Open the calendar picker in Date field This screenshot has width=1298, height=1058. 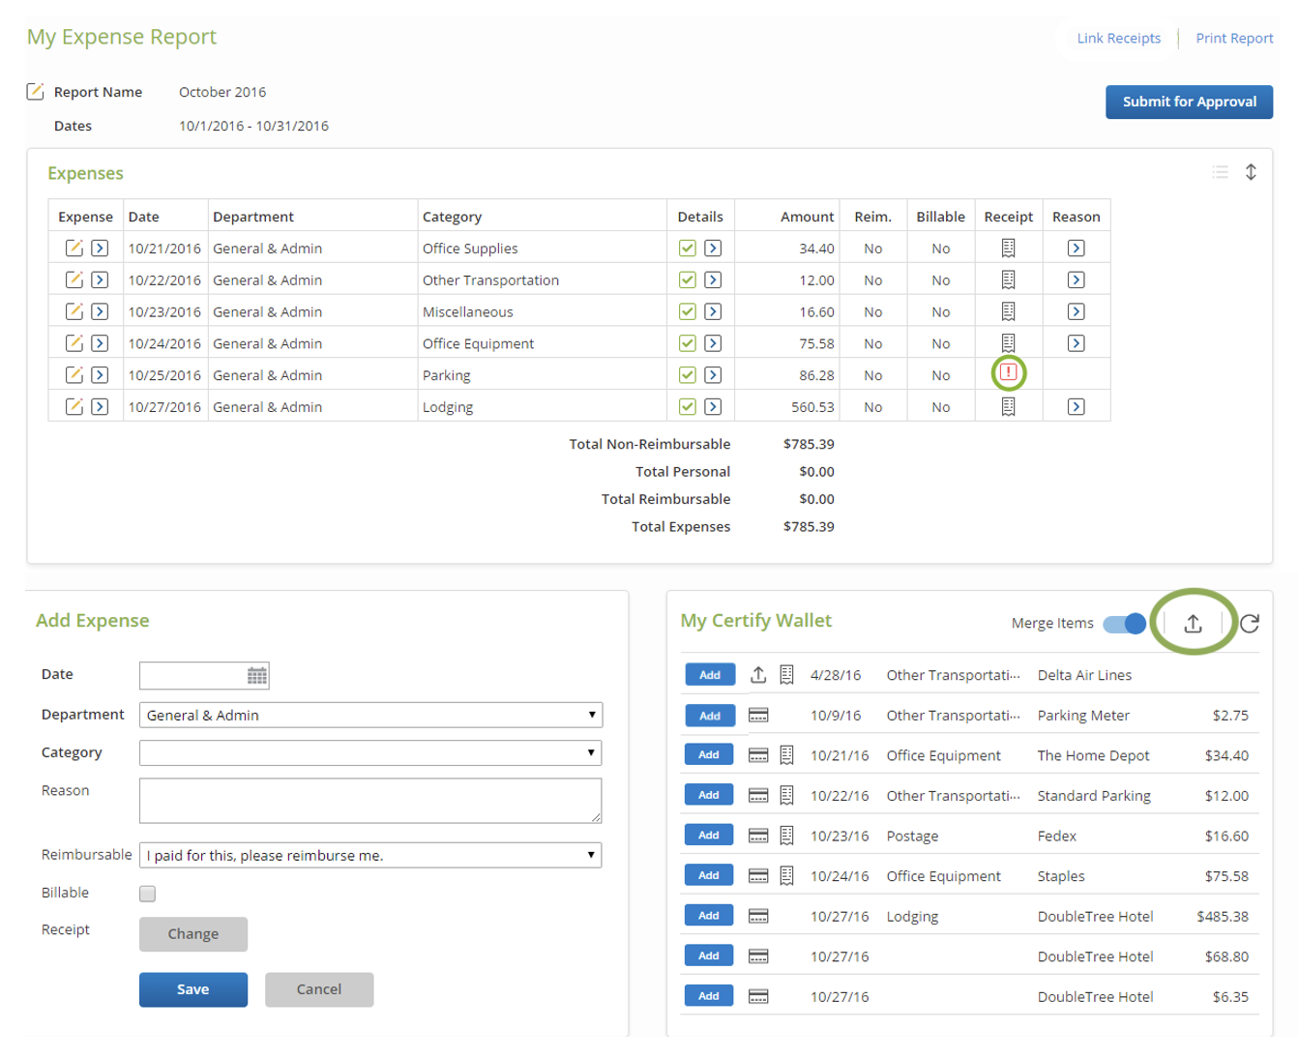pyautogui.click(x=256, y=676)
